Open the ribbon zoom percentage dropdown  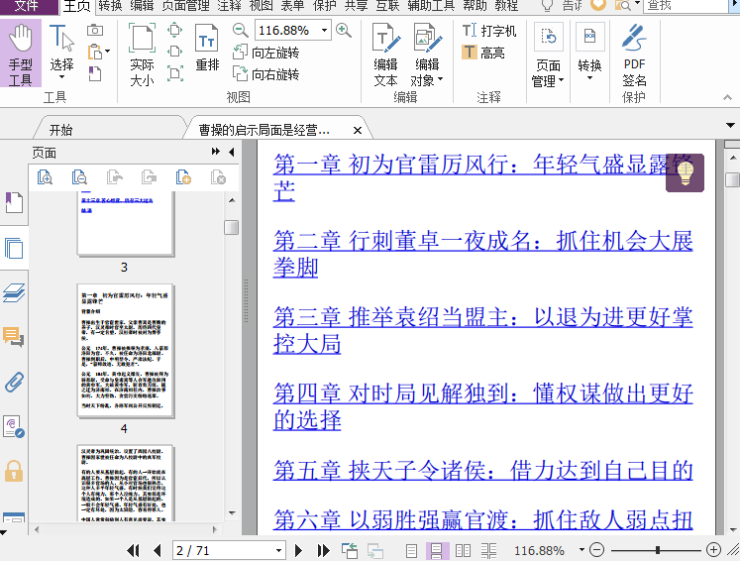pyautogui.click(x=324, y=31)
